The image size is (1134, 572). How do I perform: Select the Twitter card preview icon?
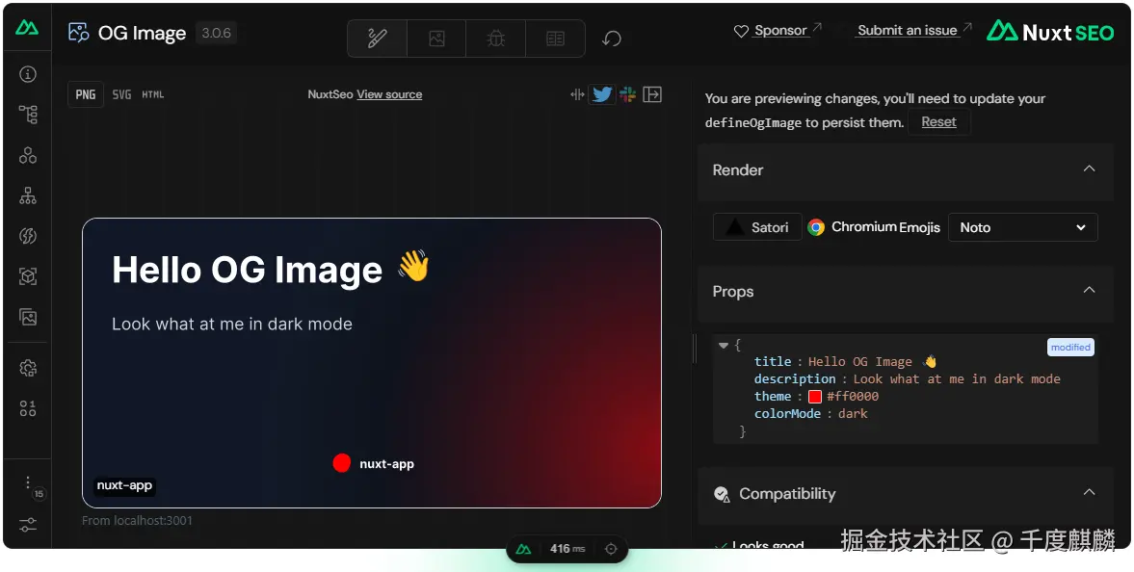[601, 93]
